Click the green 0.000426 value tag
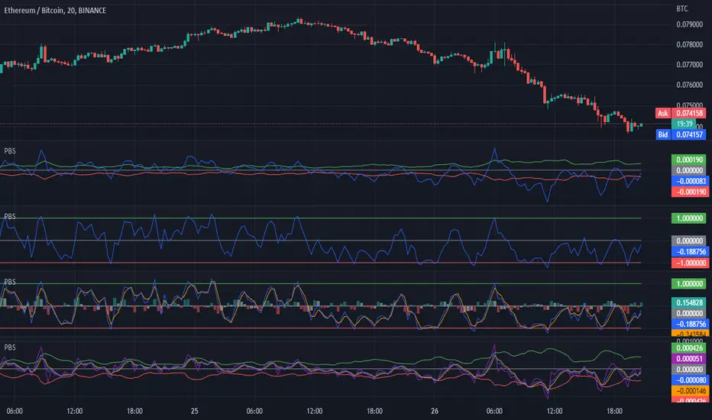This screenshot has height=420, width=712. tap(690, 348)
